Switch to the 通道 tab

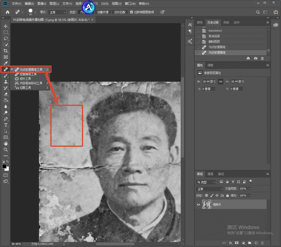point(210,174)
